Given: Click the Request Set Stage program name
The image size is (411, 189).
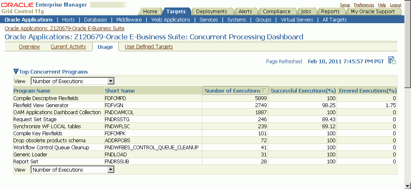Looking at the screenshot, I should [x=35, y=120].
